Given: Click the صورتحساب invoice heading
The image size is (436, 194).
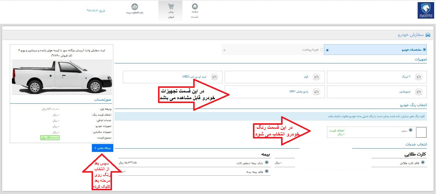Looking at the screenshot, I should pyautogui.click(x=103, y=99).
